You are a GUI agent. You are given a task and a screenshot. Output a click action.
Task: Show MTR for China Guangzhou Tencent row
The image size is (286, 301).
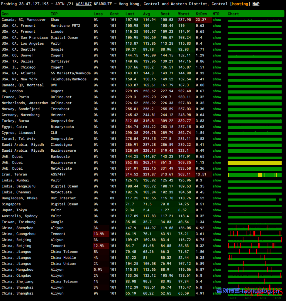(217, 234)
